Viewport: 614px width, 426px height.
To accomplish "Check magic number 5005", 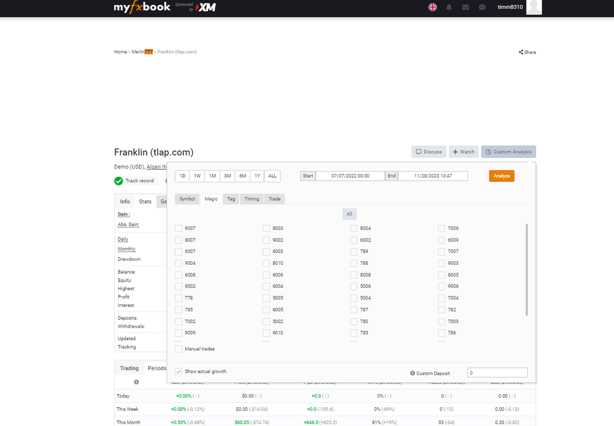I will click(x=266, y=298).
